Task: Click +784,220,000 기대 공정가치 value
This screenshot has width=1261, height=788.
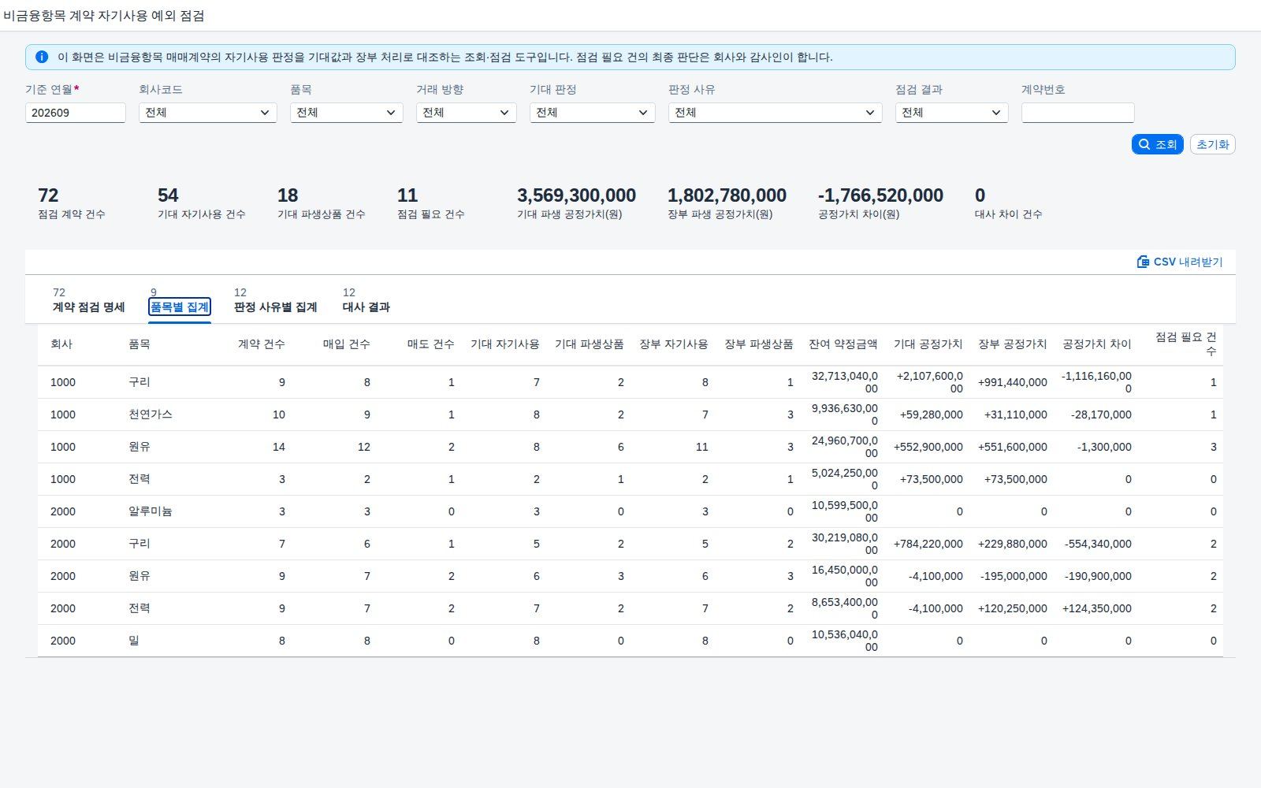Action: coord(928,544)
